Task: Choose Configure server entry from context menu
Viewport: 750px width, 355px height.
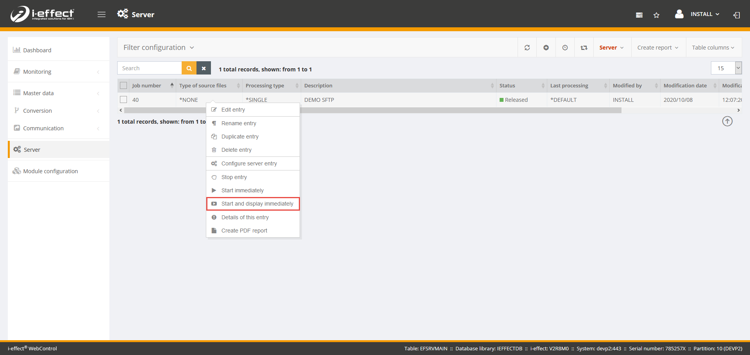Action: point(249,163)
